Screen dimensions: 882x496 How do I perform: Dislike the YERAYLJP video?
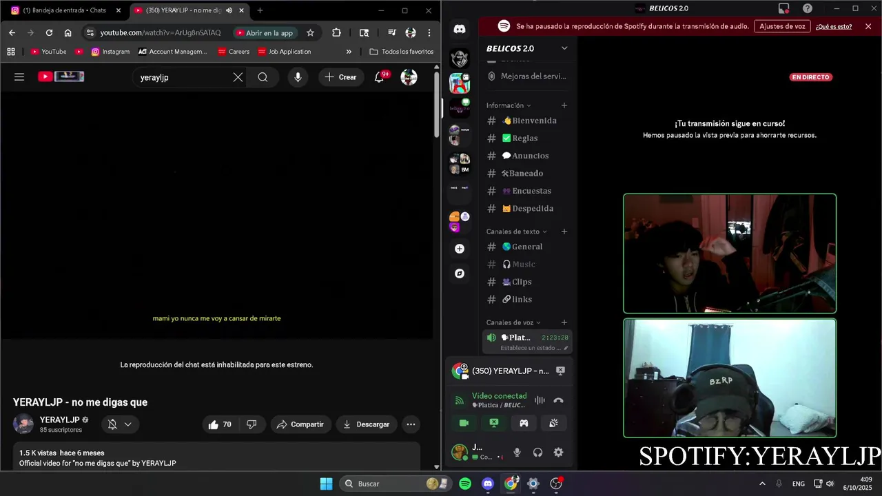[252, 424]
